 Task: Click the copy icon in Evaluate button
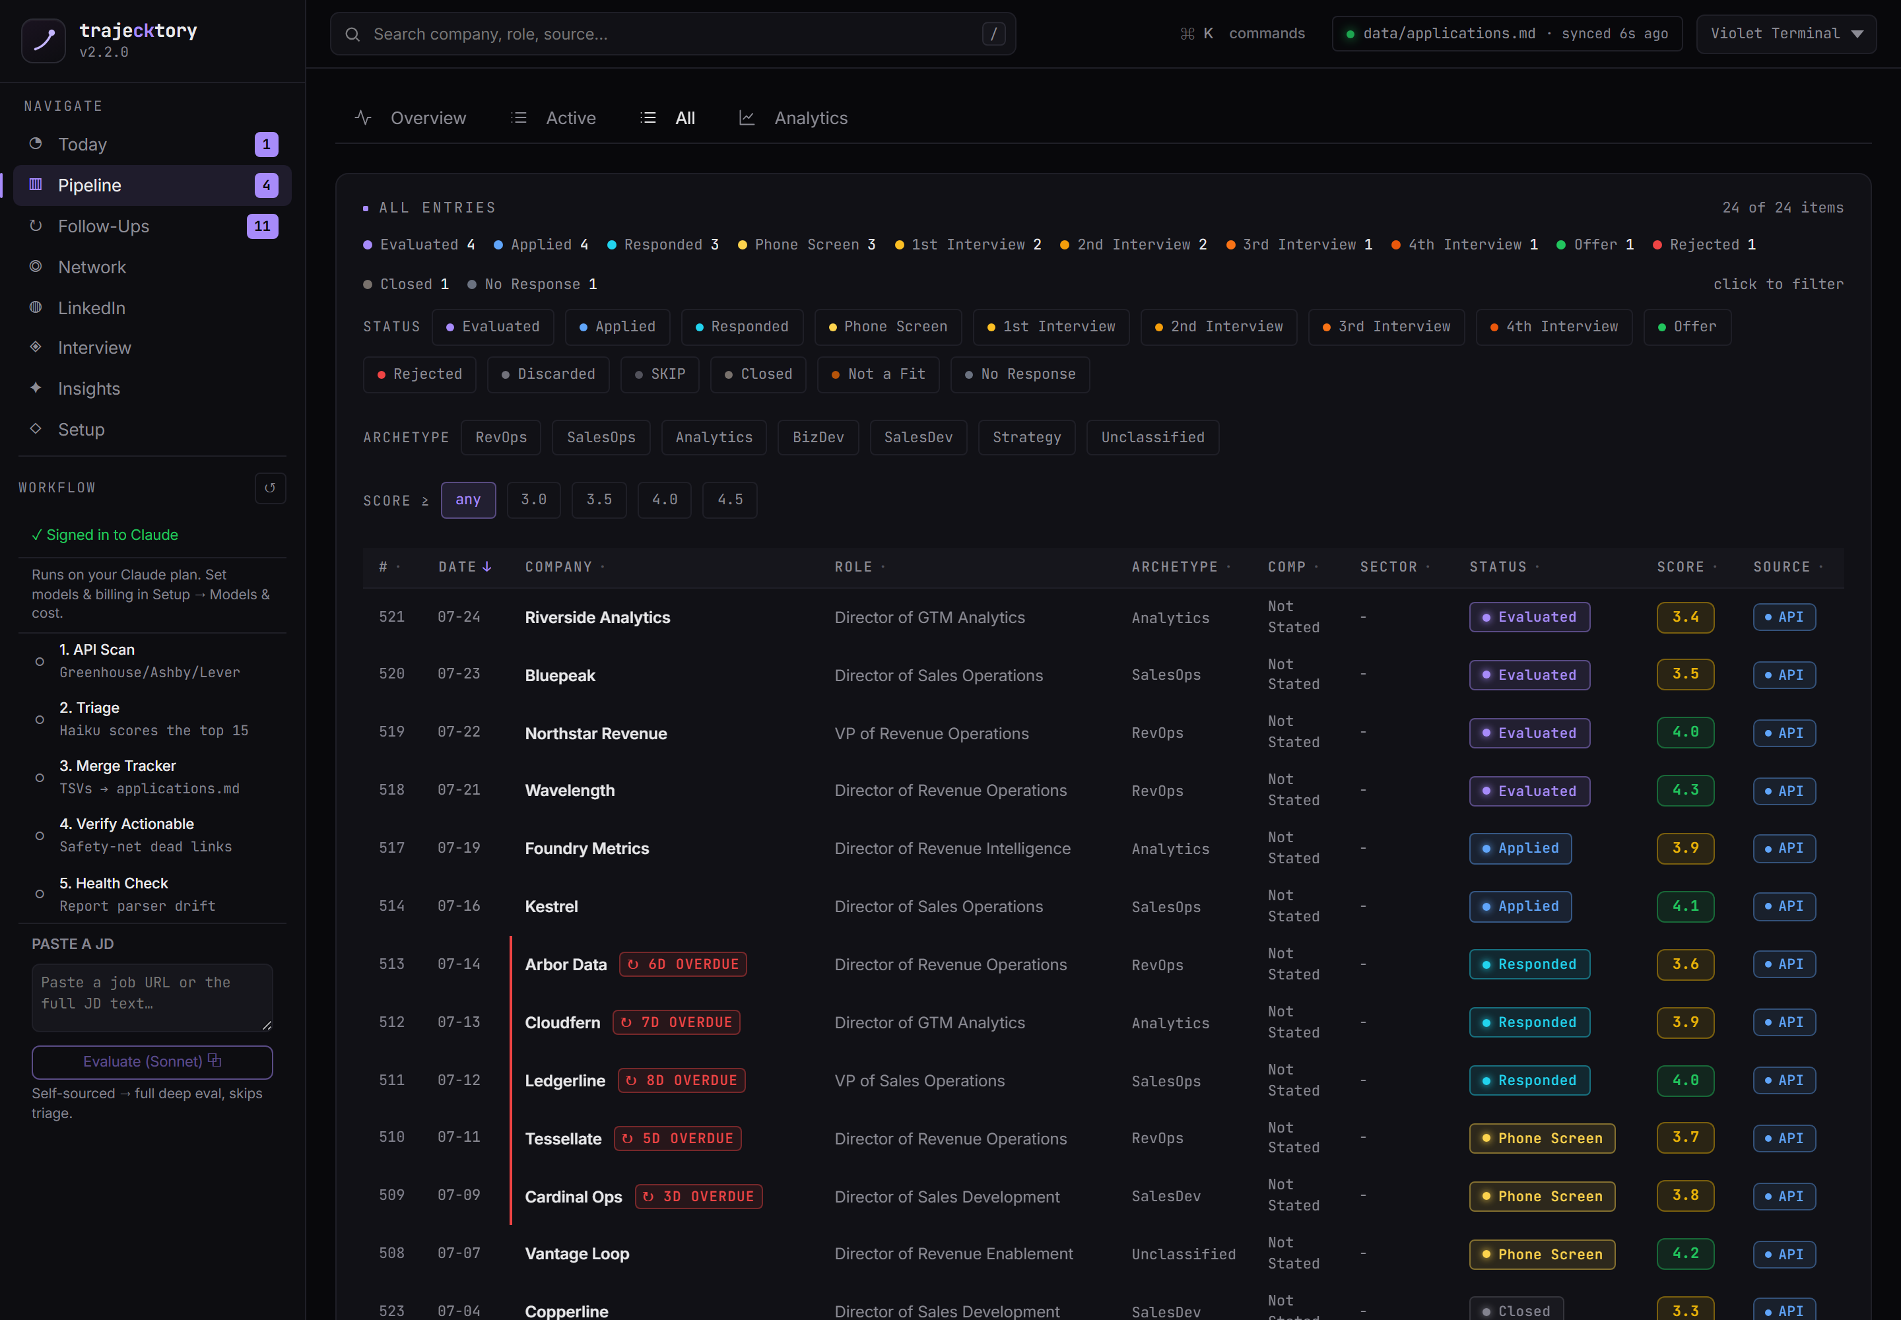pyautogui.click(x=215, y=1061)
